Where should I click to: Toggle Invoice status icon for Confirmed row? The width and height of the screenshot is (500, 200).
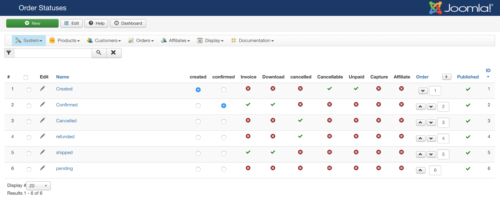coord(248,104)
